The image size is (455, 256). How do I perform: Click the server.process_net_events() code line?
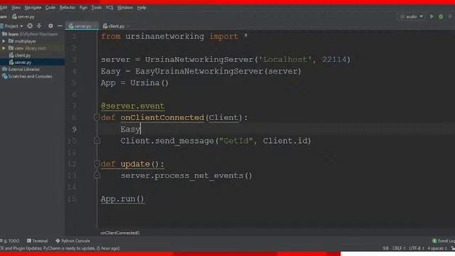186,176
